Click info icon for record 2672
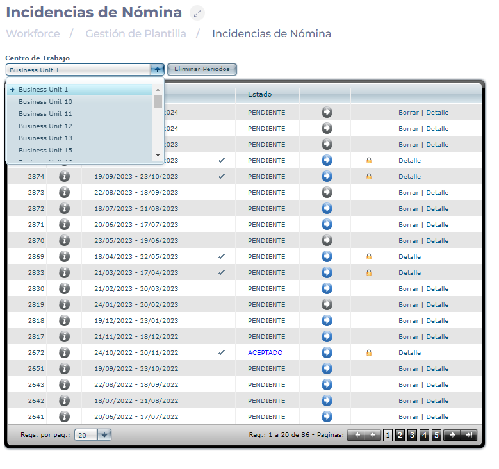The image size is (499, 469). [x=64, y=352]
